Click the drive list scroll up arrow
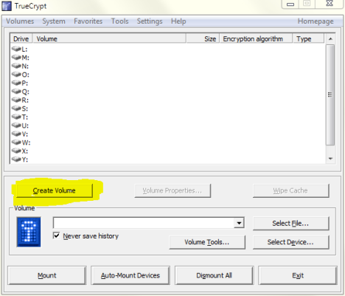345x296 pixels. click(x=330, y=38)
